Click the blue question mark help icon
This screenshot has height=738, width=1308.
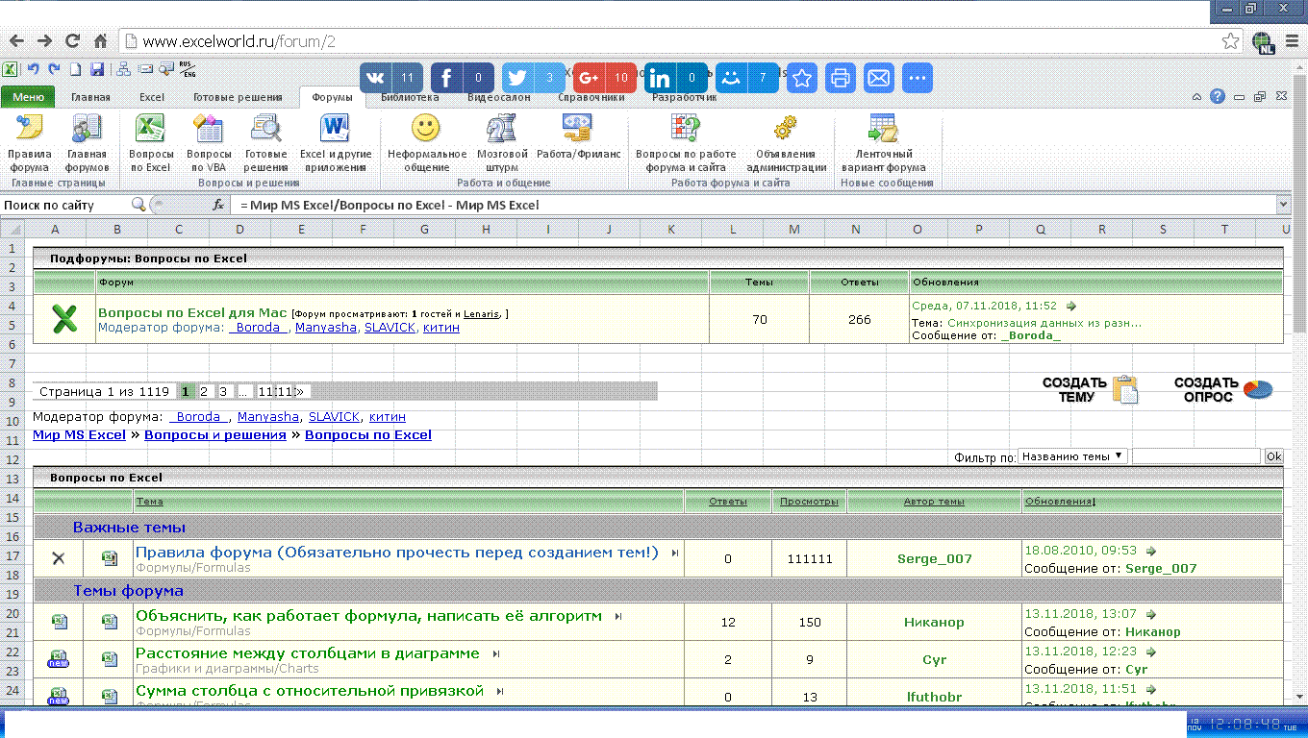tap(1218, 97)
